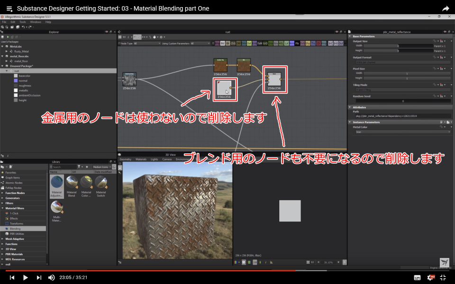
Task: Collapse the Unsaved Package node
Action: coord(2,66)
